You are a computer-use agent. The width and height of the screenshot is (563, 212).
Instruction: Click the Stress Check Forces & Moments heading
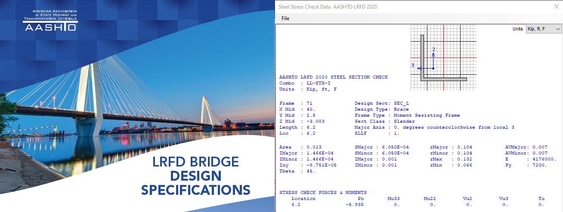pyautogui.click(x=323, y=193)
